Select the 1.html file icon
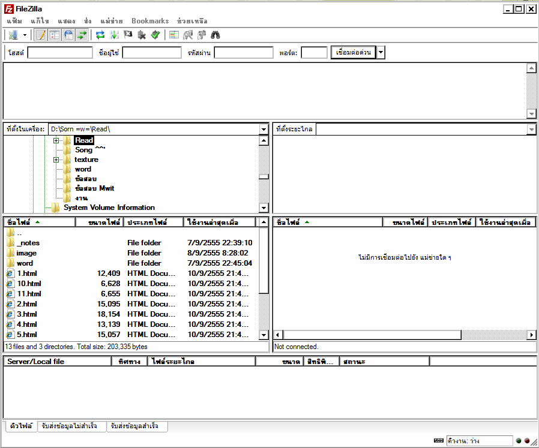The height and width of the screenshot is (448, 539). pos(10,273)
